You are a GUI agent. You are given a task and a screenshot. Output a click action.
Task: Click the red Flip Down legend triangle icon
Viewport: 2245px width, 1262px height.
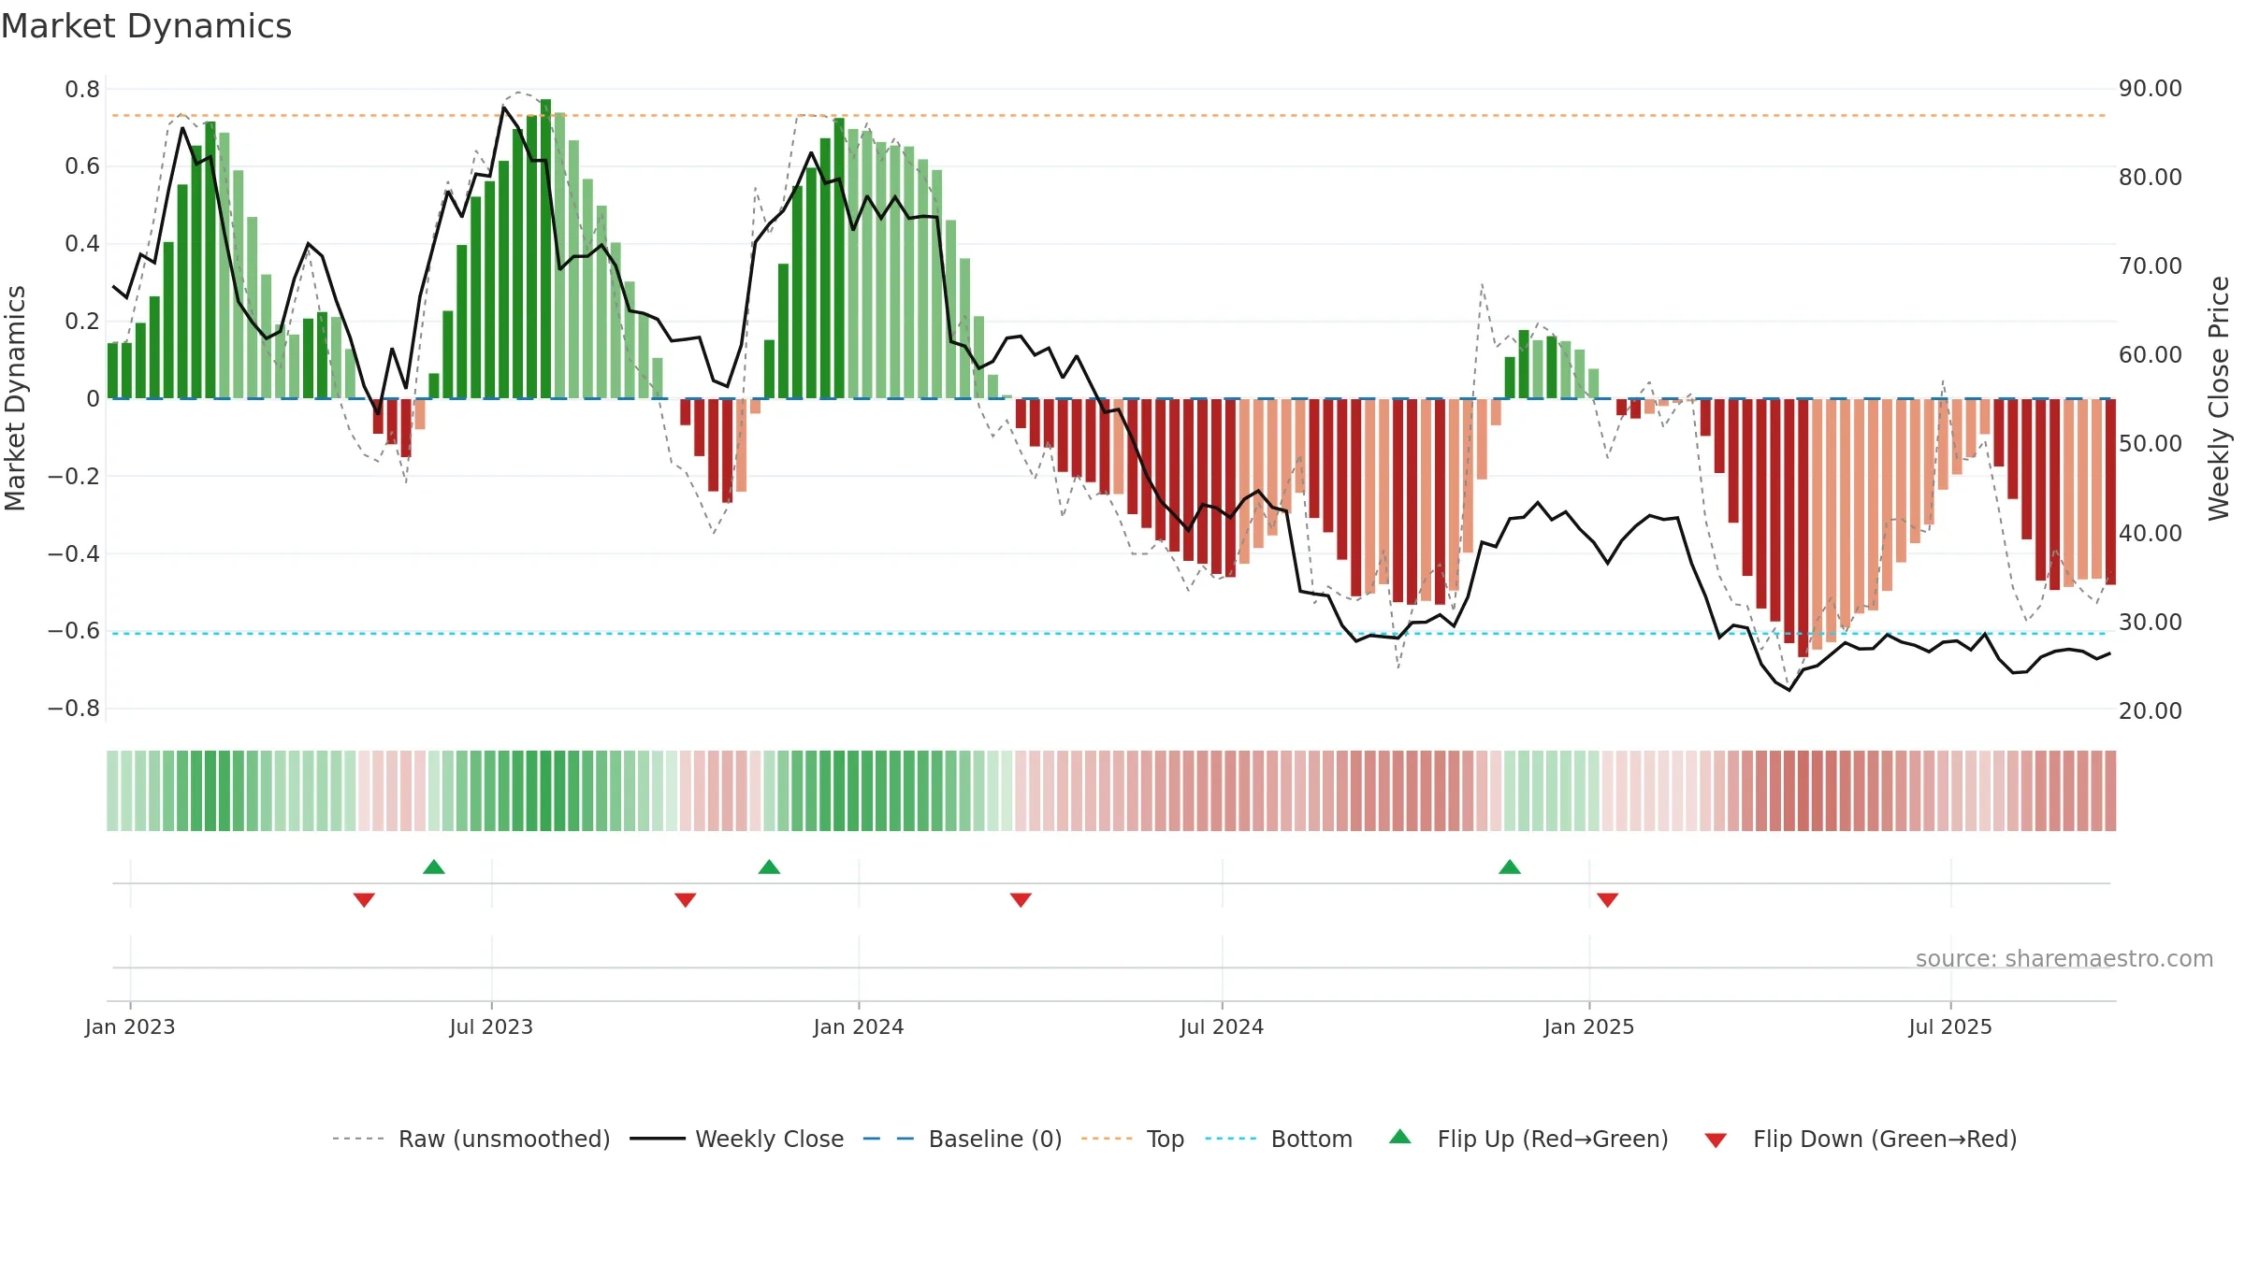tap(1716, 1140)
